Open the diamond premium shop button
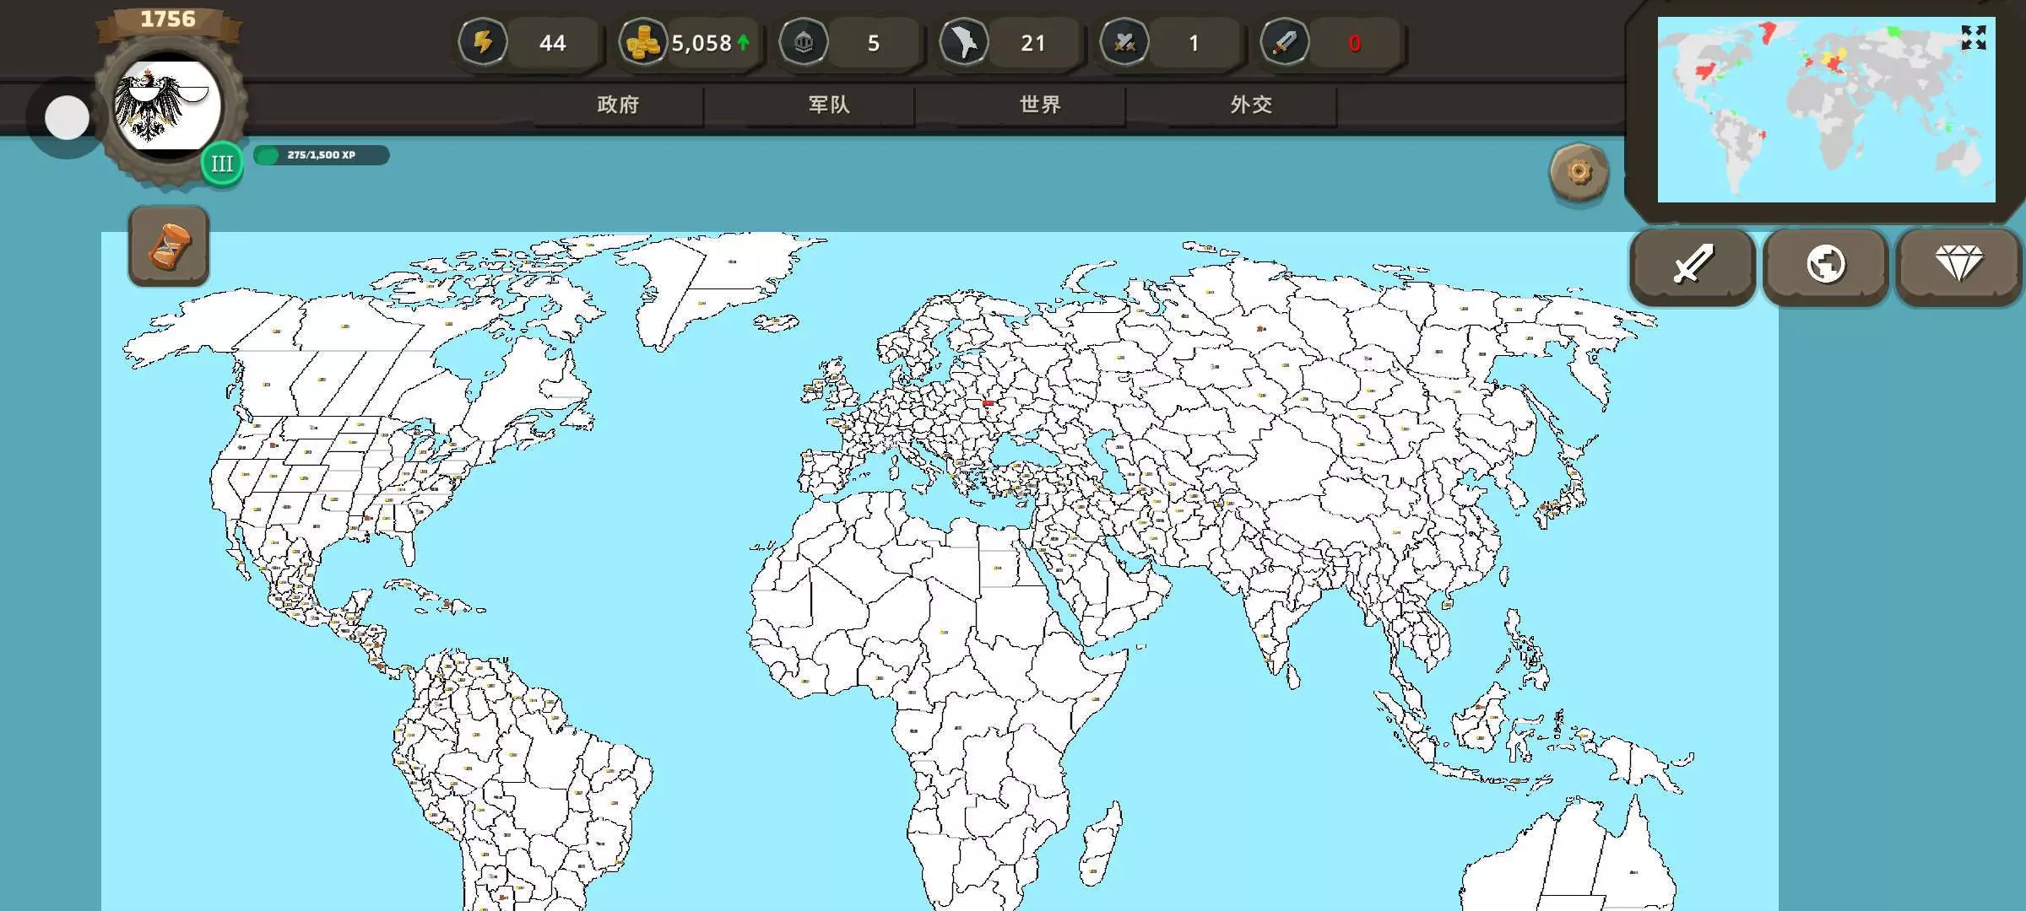Image resolution: width=2026 pixels, height=911 pixels. (1958, 265)
